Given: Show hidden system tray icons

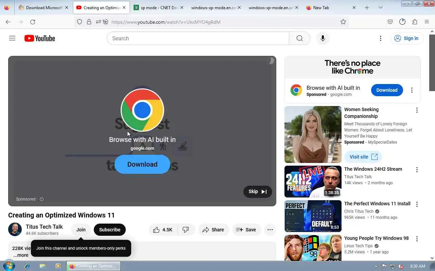Looking at the screenshot, I should [x=376, y=266].
